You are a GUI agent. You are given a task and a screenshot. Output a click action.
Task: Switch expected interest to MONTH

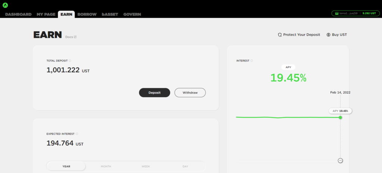click(x=106, y=166)
